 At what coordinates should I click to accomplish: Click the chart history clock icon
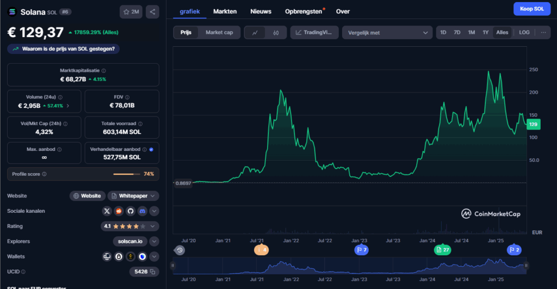click(x=180, y=250)
